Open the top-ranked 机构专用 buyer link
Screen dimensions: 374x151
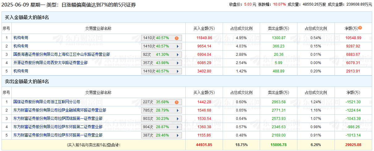[x=21, y=38]
